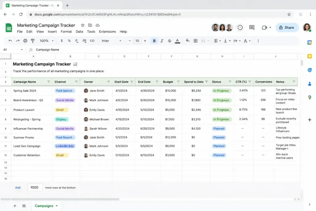Viewport: 316px width, 211px height.
Task: Open Contacts side panel icon
Action: pos(310,84)
